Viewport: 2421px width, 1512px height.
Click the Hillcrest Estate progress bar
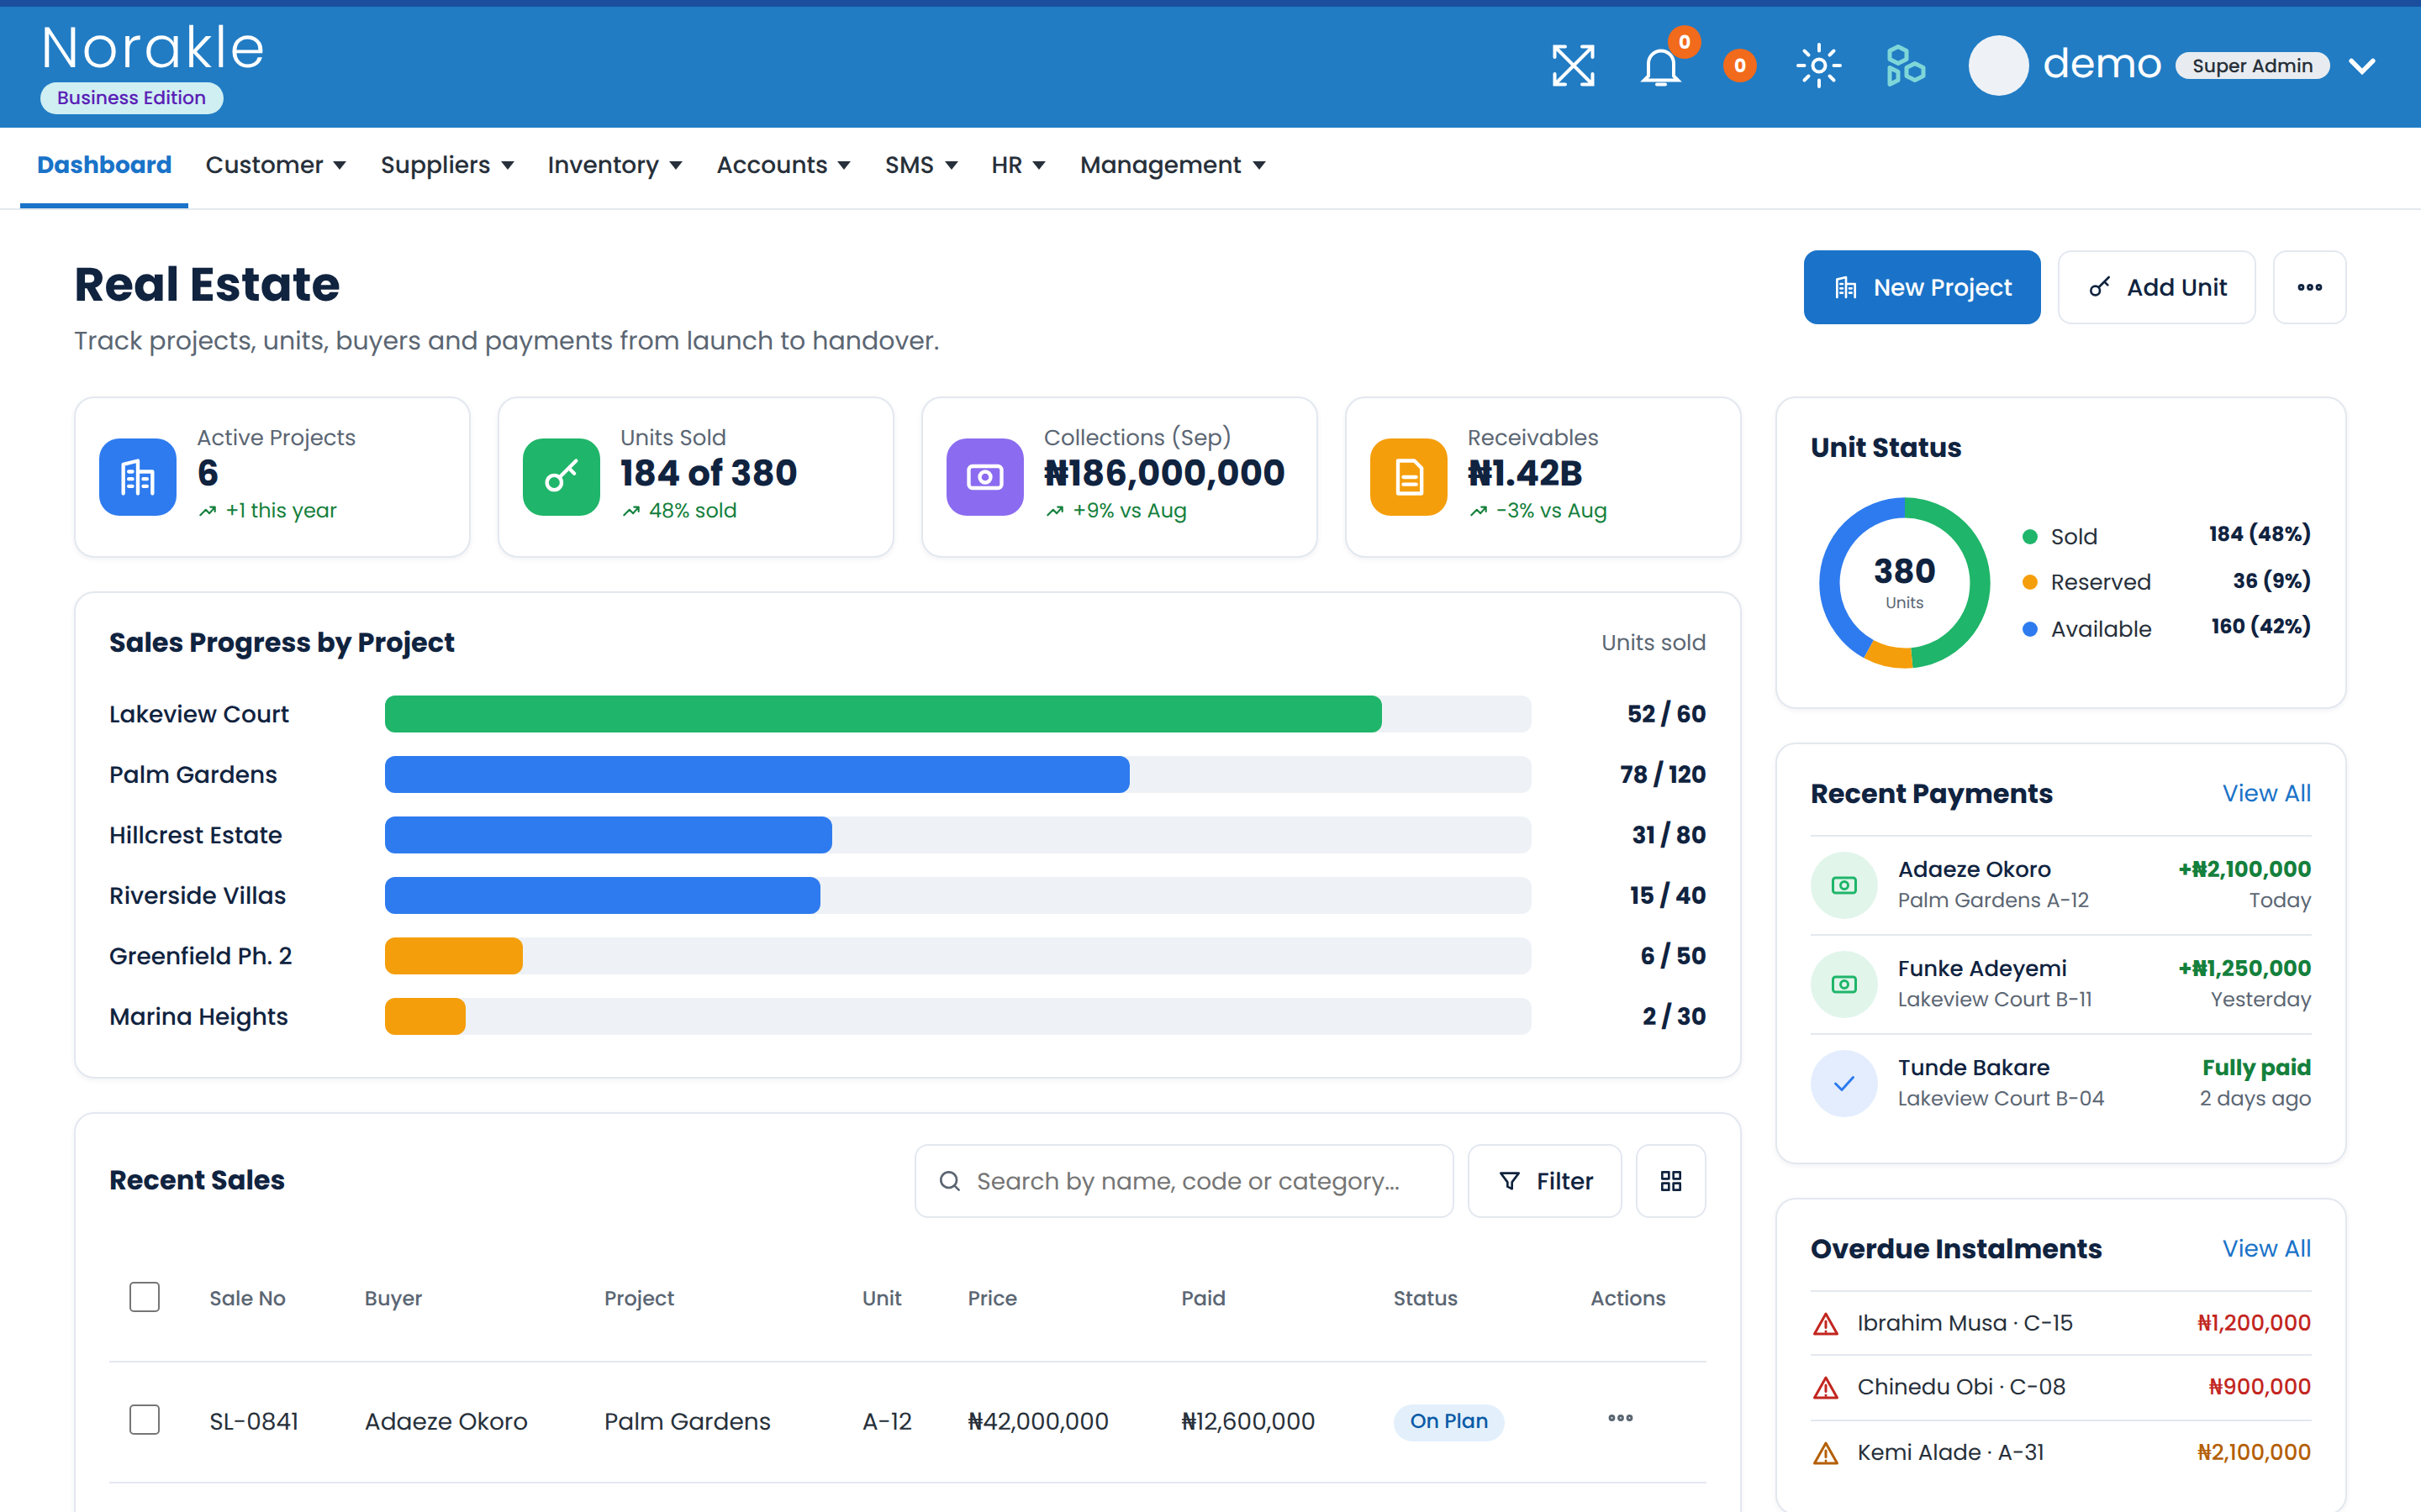957,835
